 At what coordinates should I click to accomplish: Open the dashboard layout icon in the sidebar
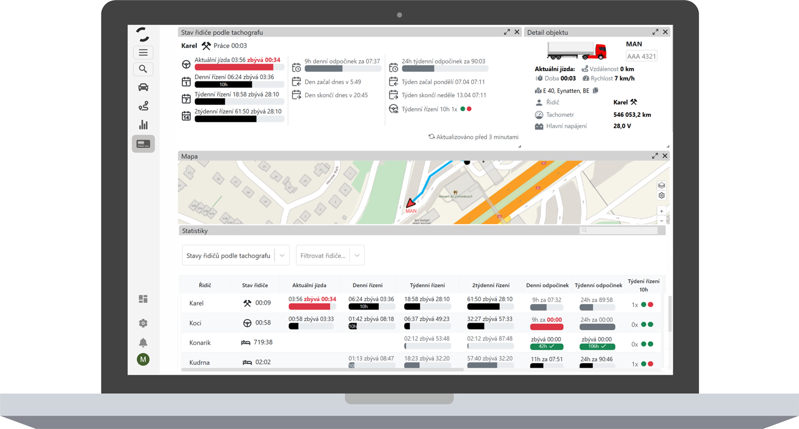[x=143, y=299]
